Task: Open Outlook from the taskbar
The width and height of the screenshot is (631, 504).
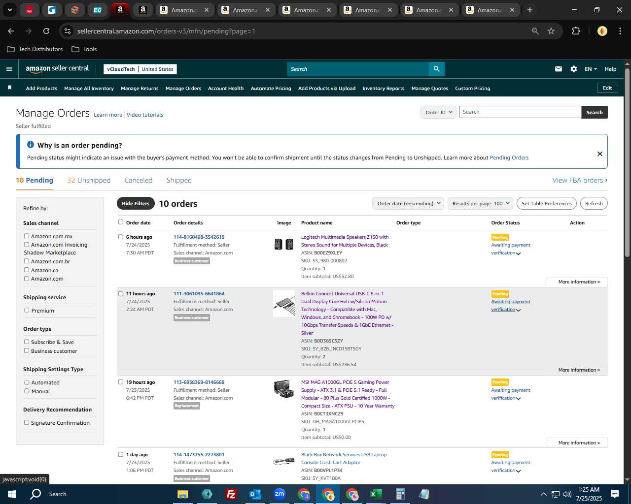Action: pos(255,494)
